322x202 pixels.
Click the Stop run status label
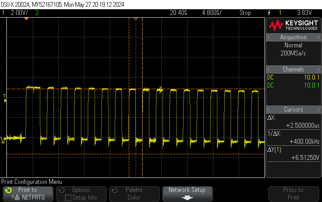point(245,13)
